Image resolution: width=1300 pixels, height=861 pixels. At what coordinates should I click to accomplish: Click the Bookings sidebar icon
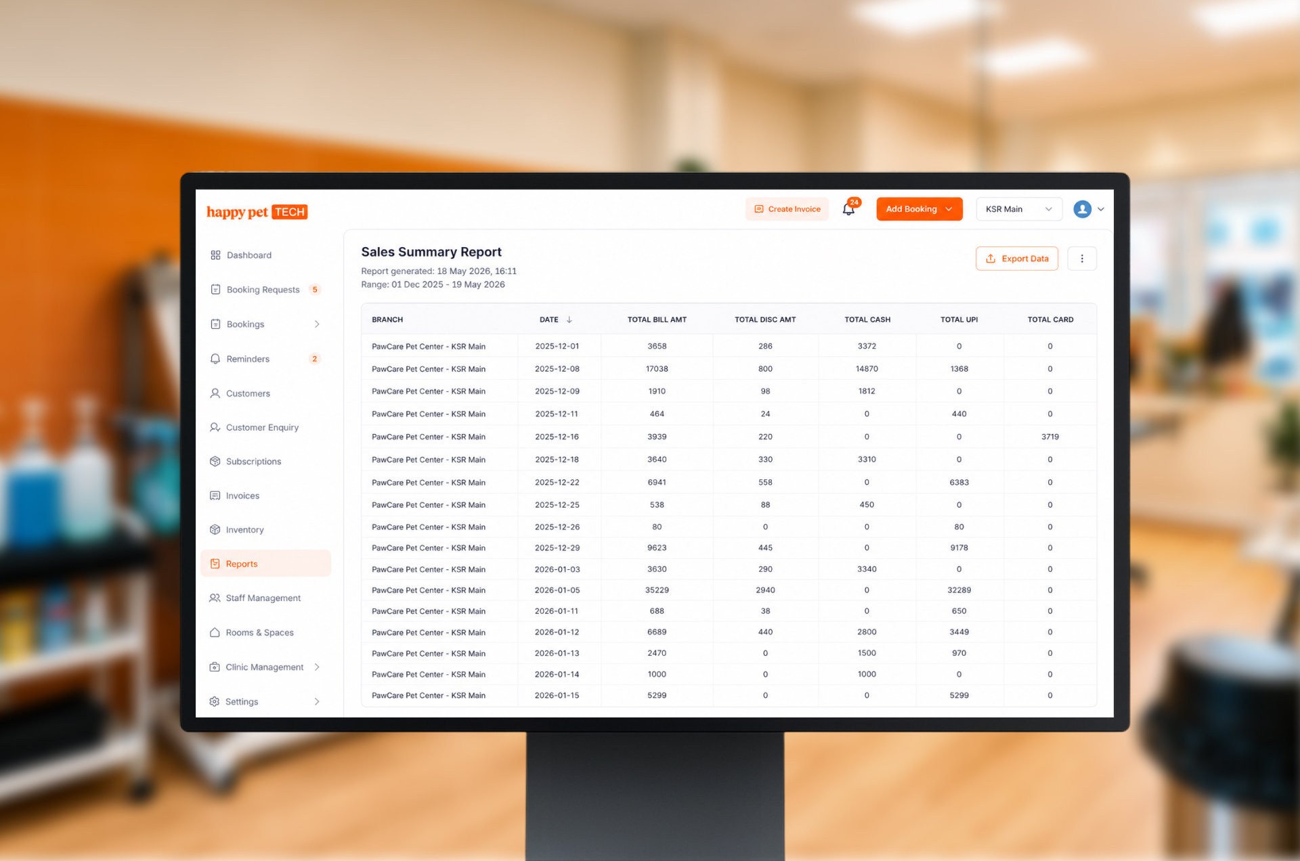tap(215, 324)
